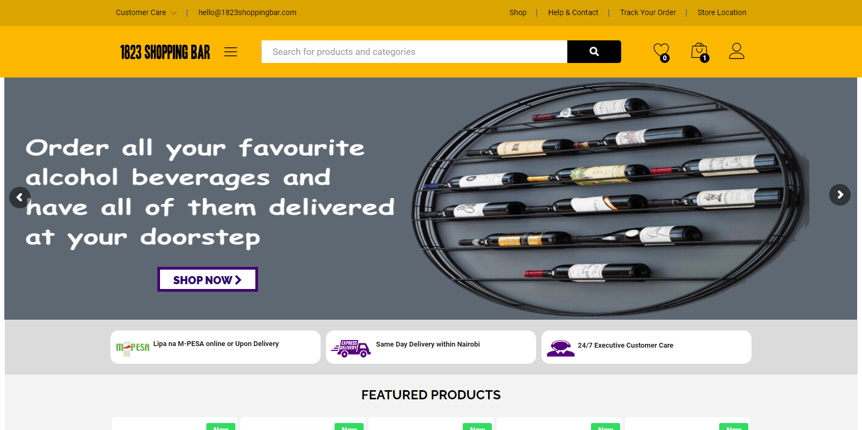Open the Store Location link
Screen dimensions: 862x430
pos(721,12)
